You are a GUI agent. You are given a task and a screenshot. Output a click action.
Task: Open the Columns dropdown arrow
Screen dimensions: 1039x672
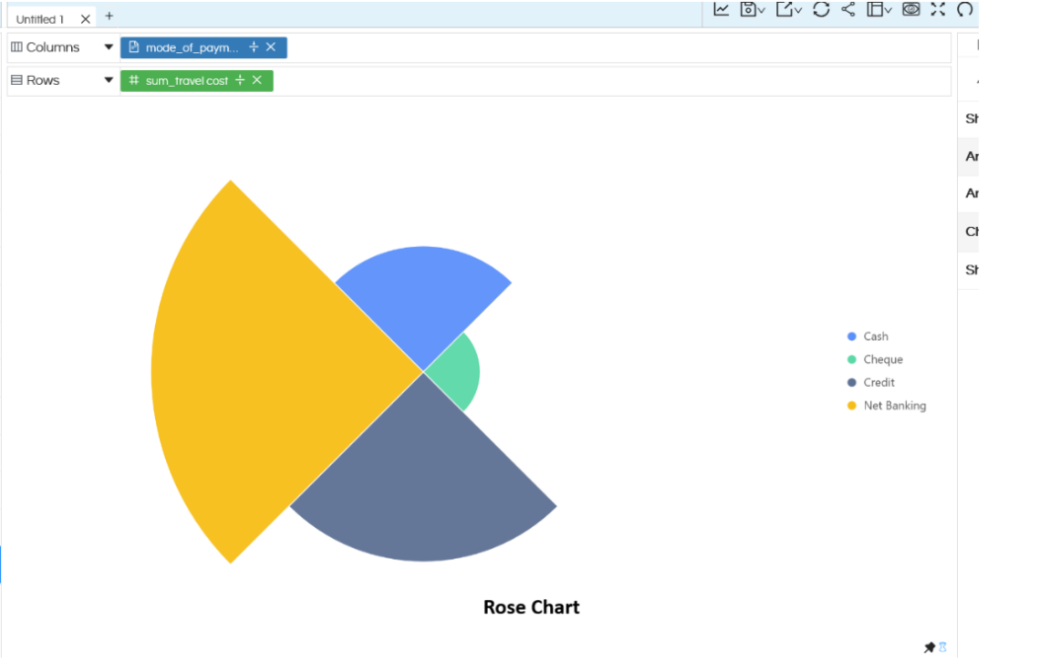[107, 46]
